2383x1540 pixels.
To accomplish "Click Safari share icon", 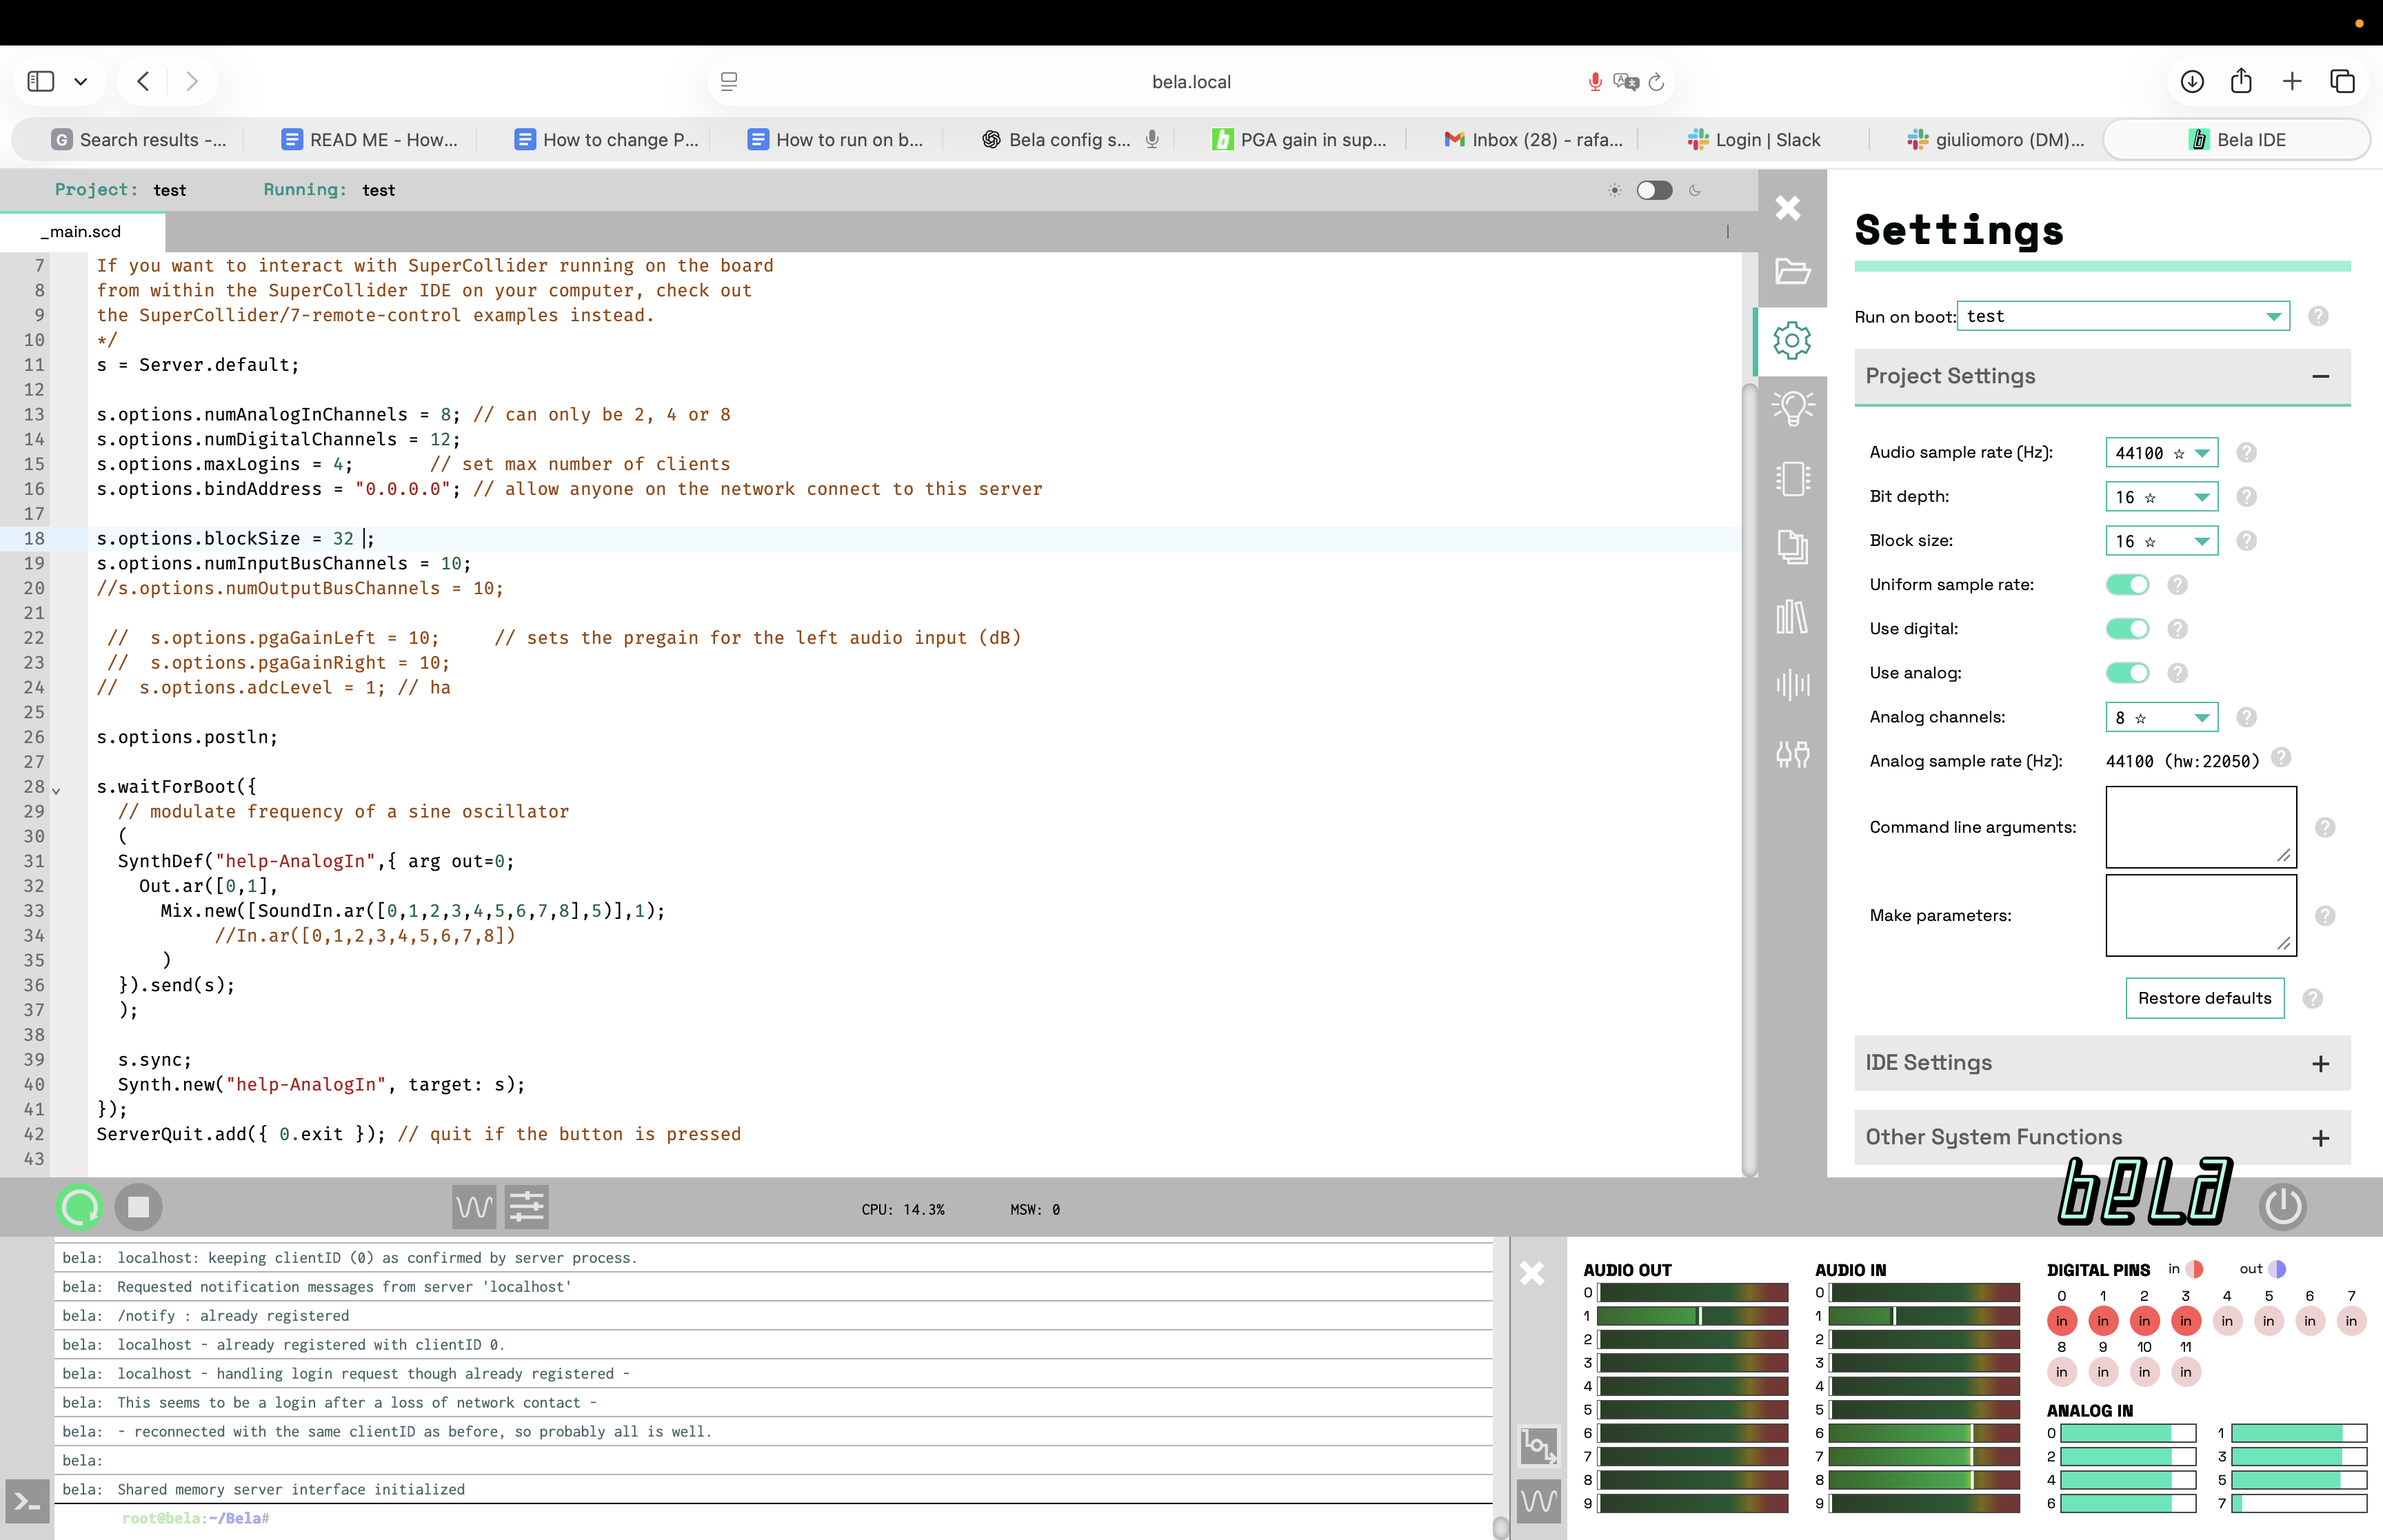I will click(2241, 81).
